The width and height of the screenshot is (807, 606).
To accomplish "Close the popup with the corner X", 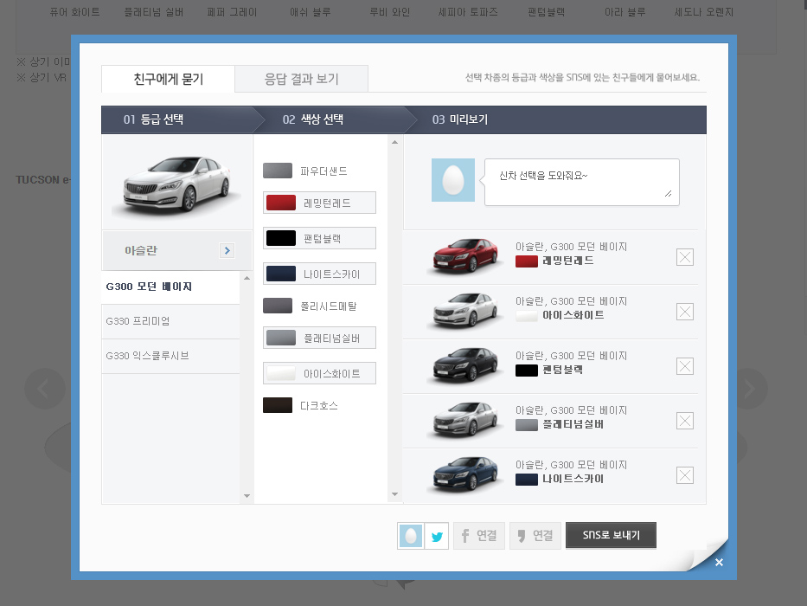I will pyautogui.click(x=719, y=563).
